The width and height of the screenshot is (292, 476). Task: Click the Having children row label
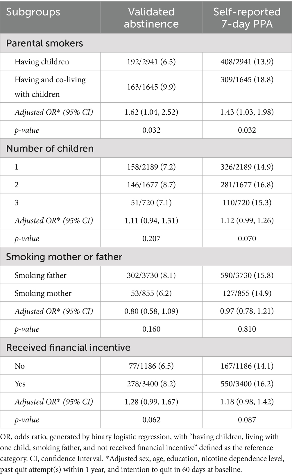(x=42, y=62)
